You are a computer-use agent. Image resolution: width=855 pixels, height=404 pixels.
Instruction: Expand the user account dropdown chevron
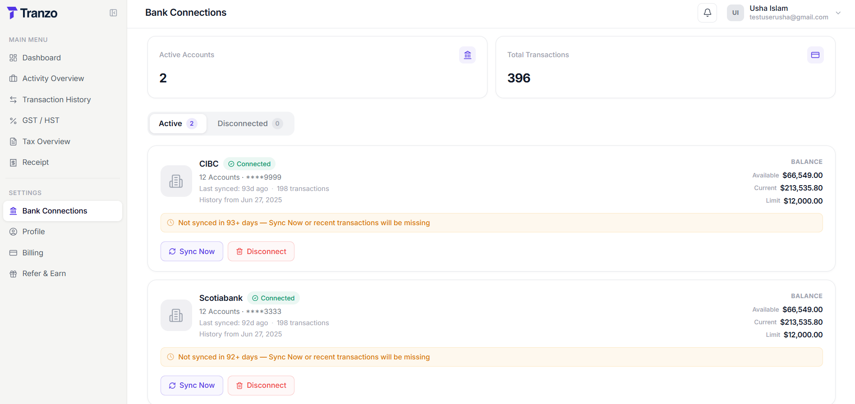838,13
